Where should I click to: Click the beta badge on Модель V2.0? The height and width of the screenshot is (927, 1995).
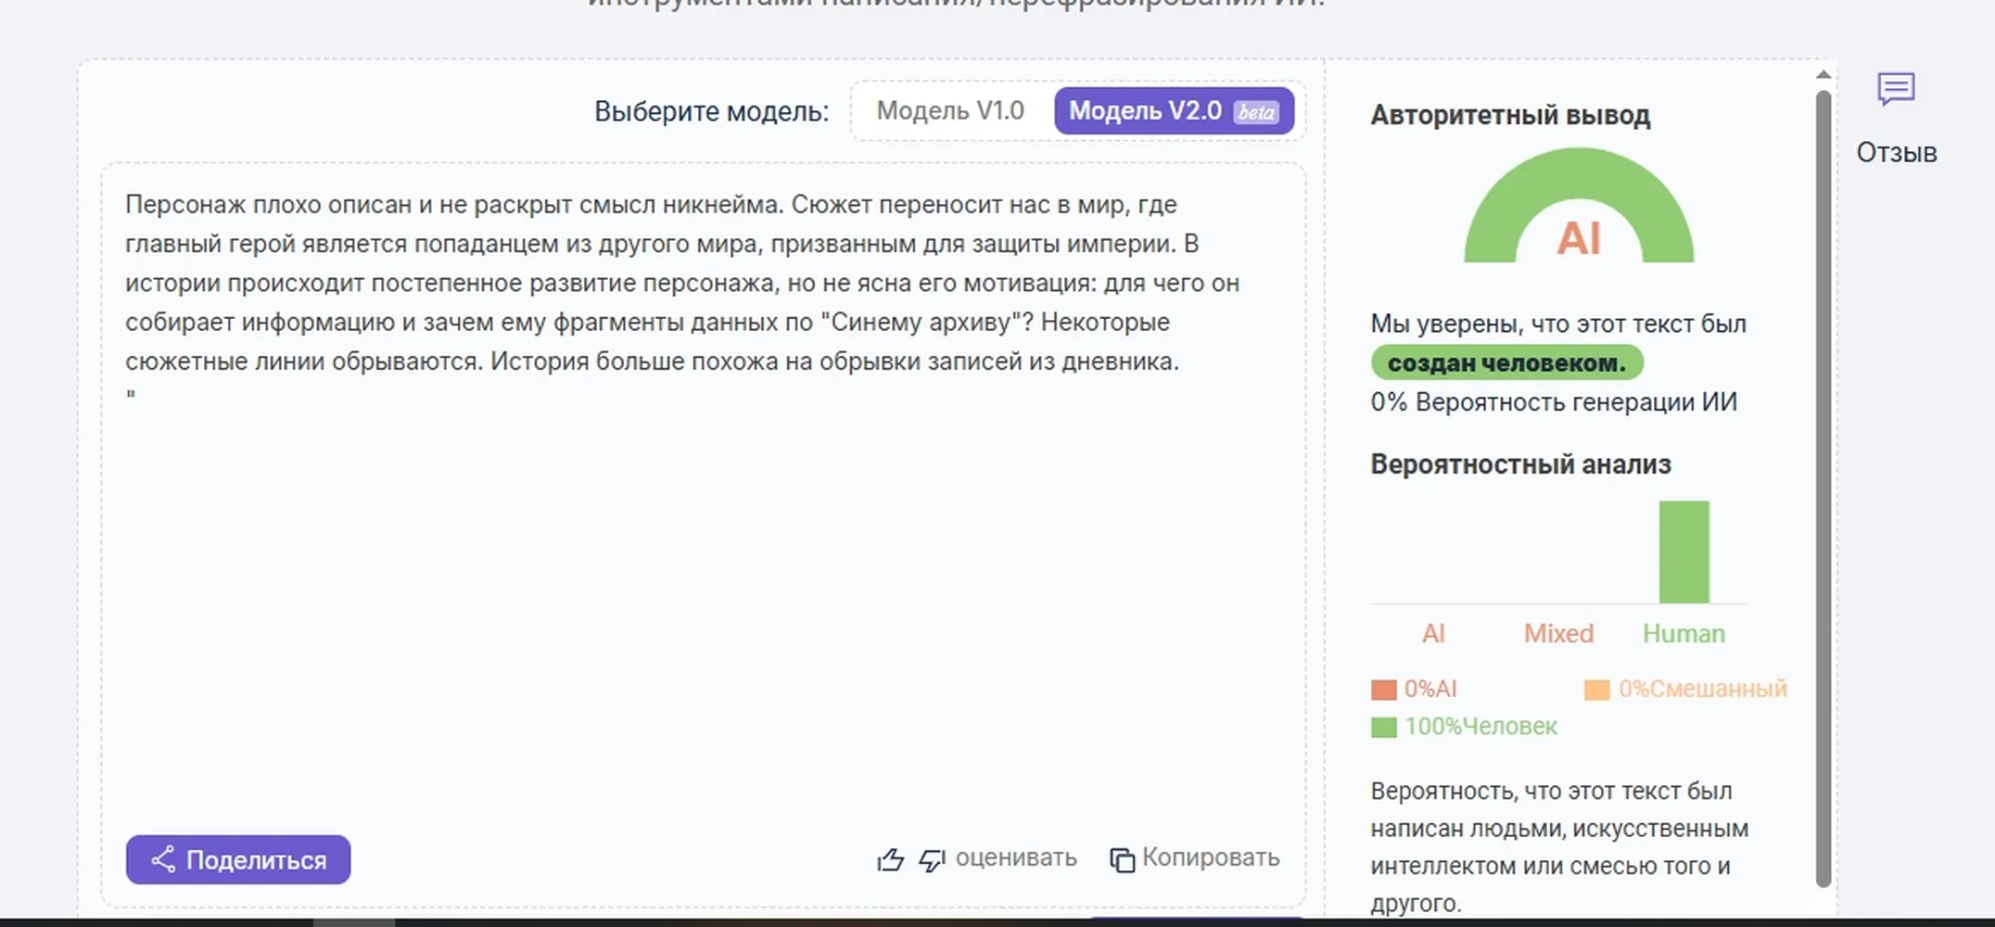point(1256,112)
